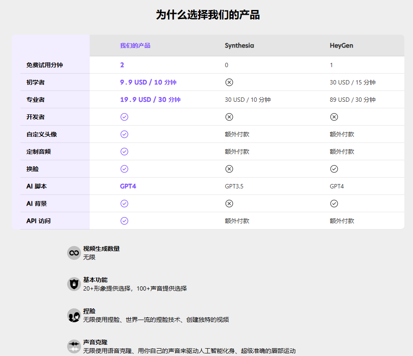This screenshot has width=413, height=356.
Task: Click the API 访问 row label
Action: click(x=39, y=221)
